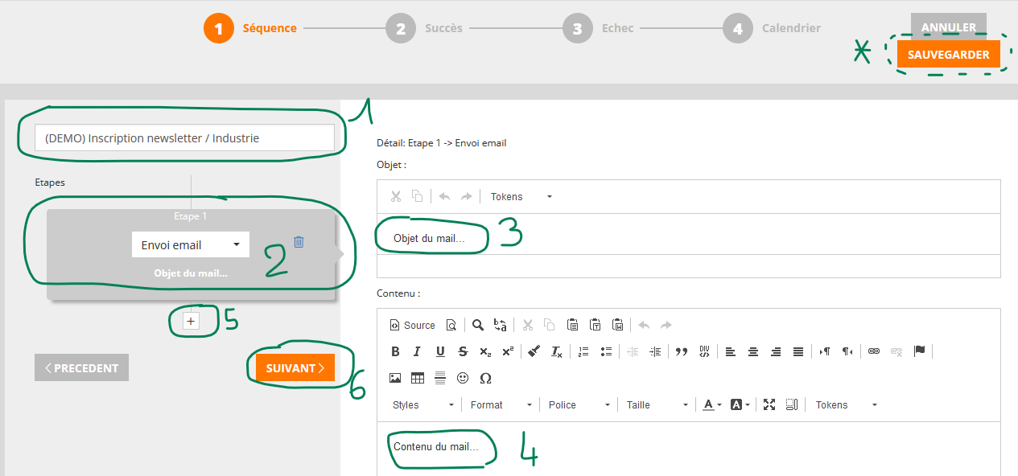Toggle bold formatting
1018x476 pixels.
click(x=395, y=351)
